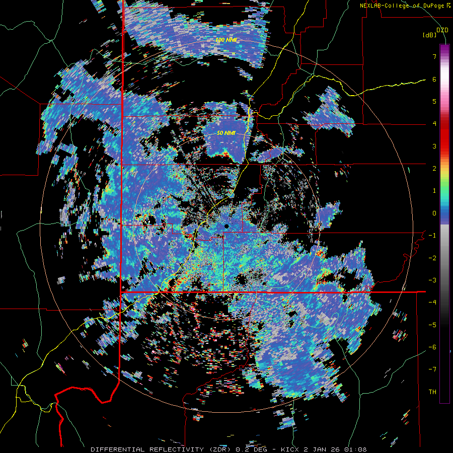Click the 4 value on color scale

434,124
